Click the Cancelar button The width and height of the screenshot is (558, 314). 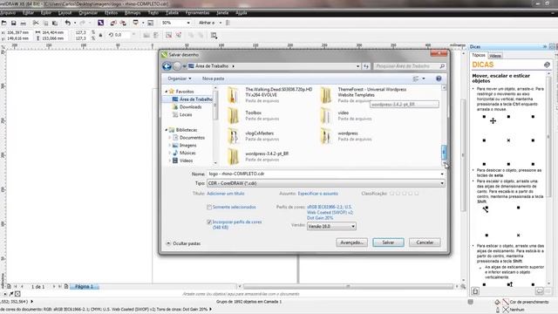click(425, 242)
